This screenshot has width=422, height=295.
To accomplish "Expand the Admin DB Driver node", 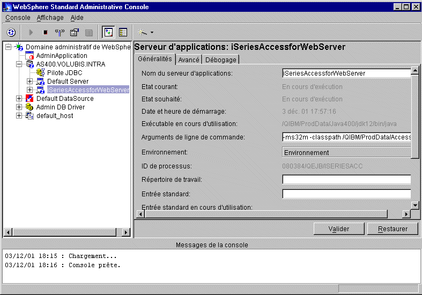I will tap(19, 107).
